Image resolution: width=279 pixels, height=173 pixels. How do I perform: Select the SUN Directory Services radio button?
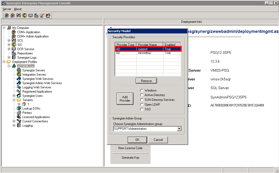point(142,100)
